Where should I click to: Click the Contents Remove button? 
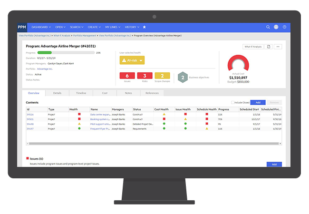coord(274,102)
